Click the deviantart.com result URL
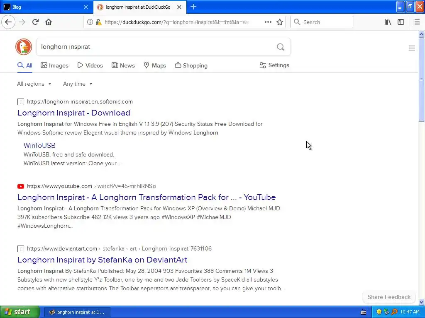Image resolution: width=425 pixels, height=318 pixels. [119, 248]
